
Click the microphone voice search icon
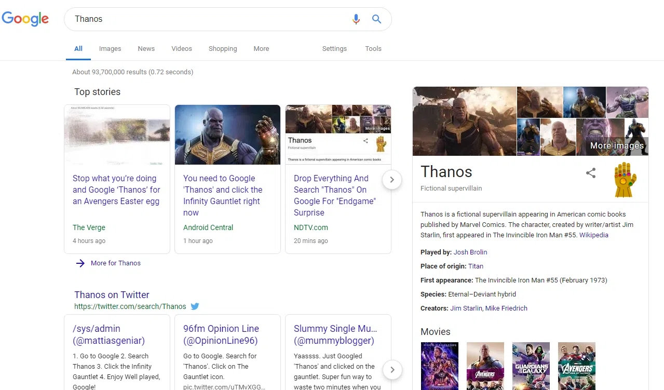click(356, 19)
